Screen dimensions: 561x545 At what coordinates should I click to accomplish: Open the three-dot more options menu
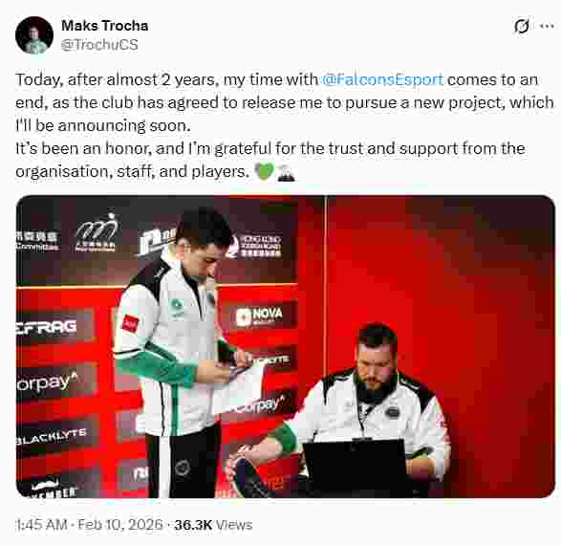(x=547, y=26)
